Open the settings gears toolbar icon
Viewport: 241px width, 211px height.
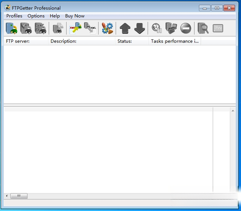point(107,28)
